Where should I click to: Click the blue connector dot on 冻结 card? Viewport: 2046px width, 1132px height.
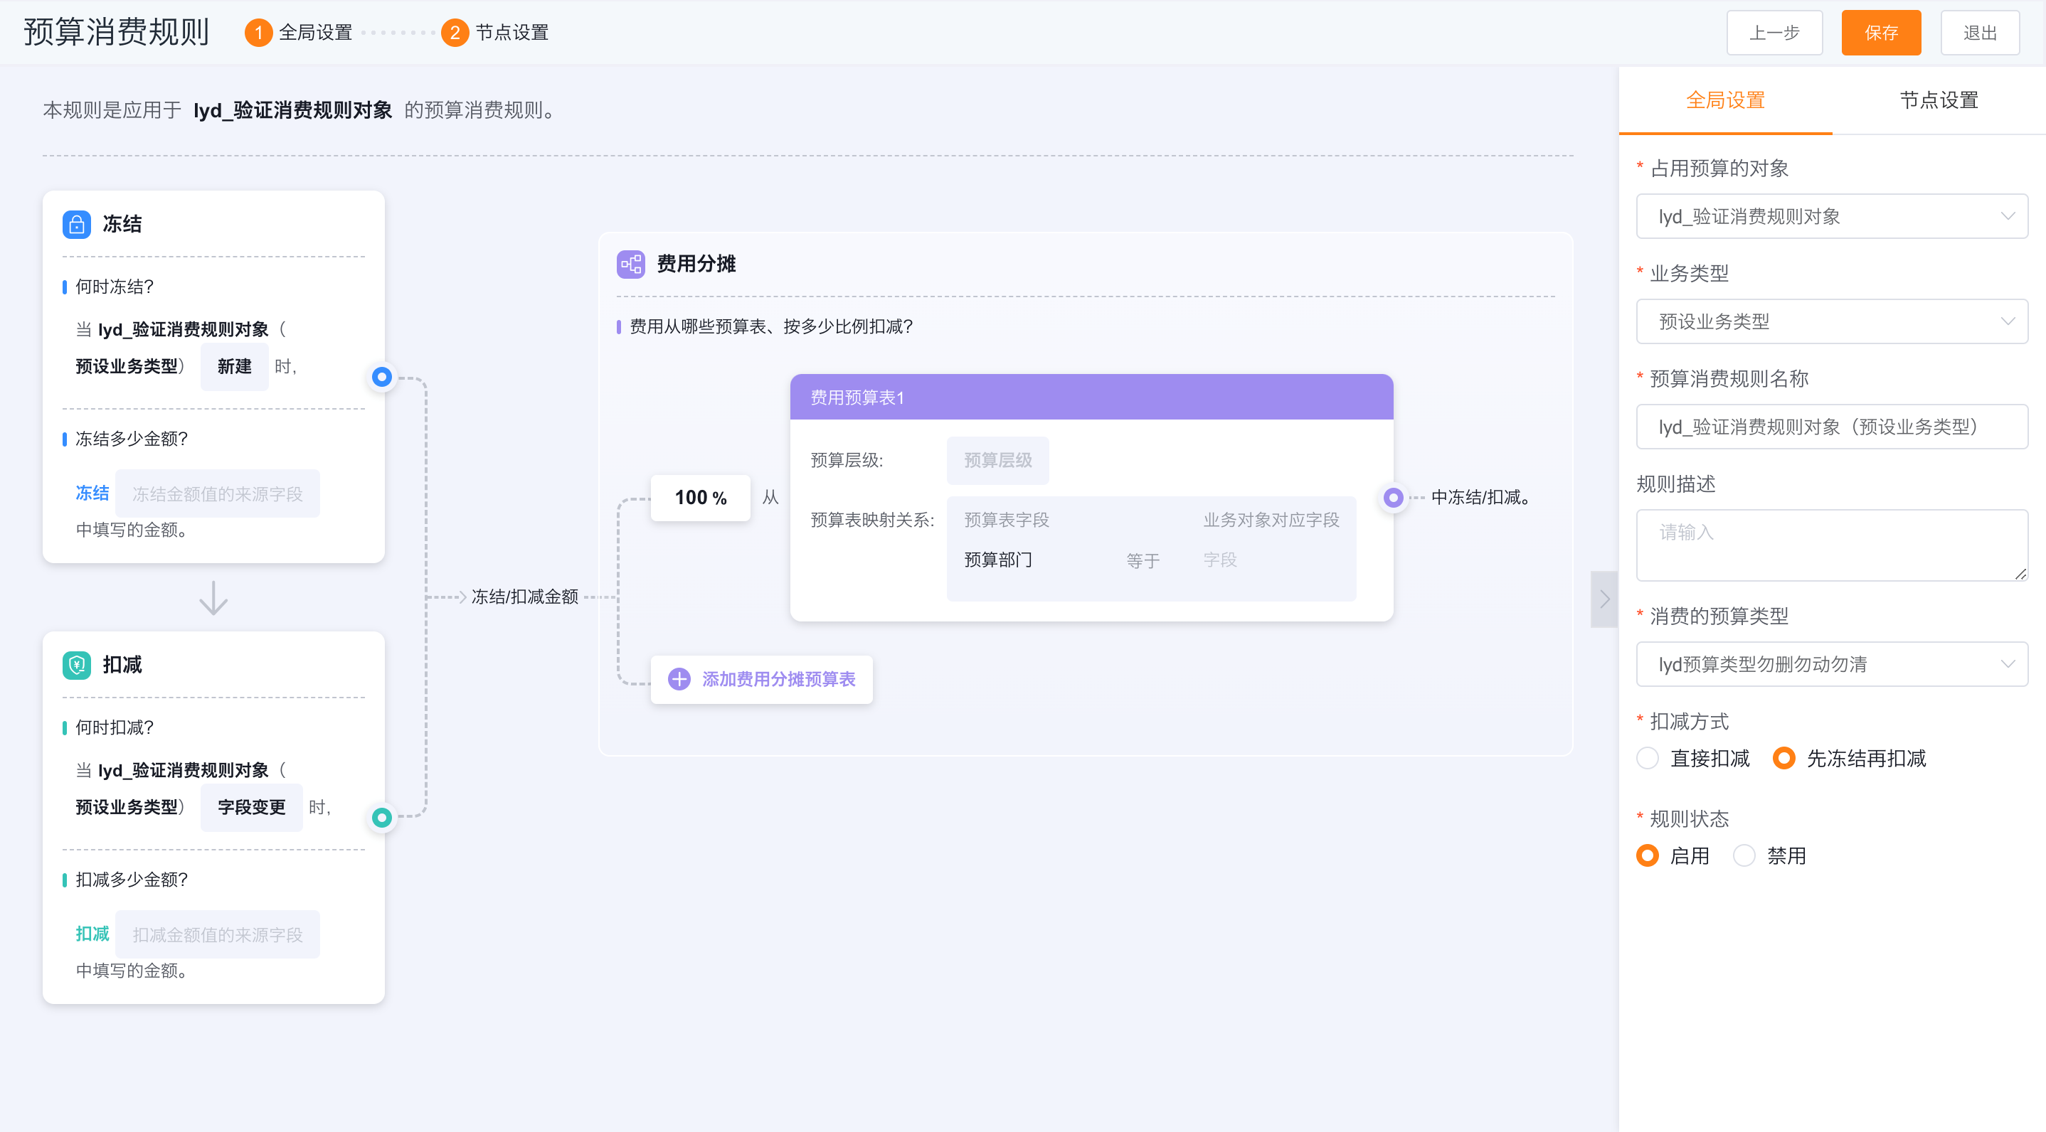[x=382, y=376]
